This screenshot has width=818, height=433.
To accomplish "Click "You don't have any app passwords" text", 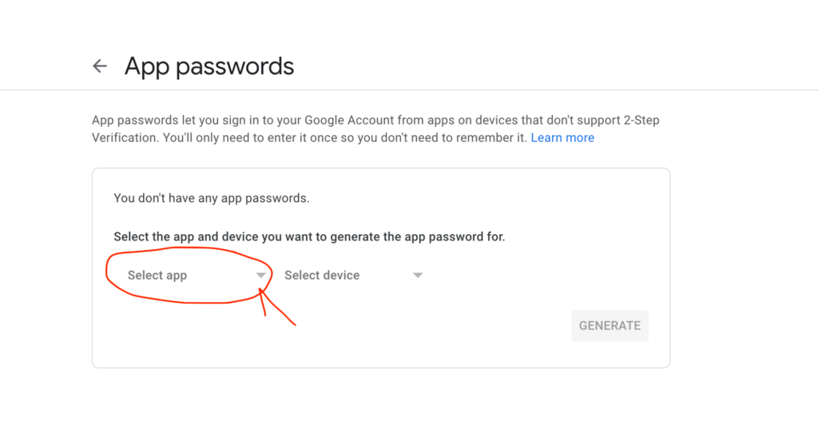I will (x=212, y=197).
